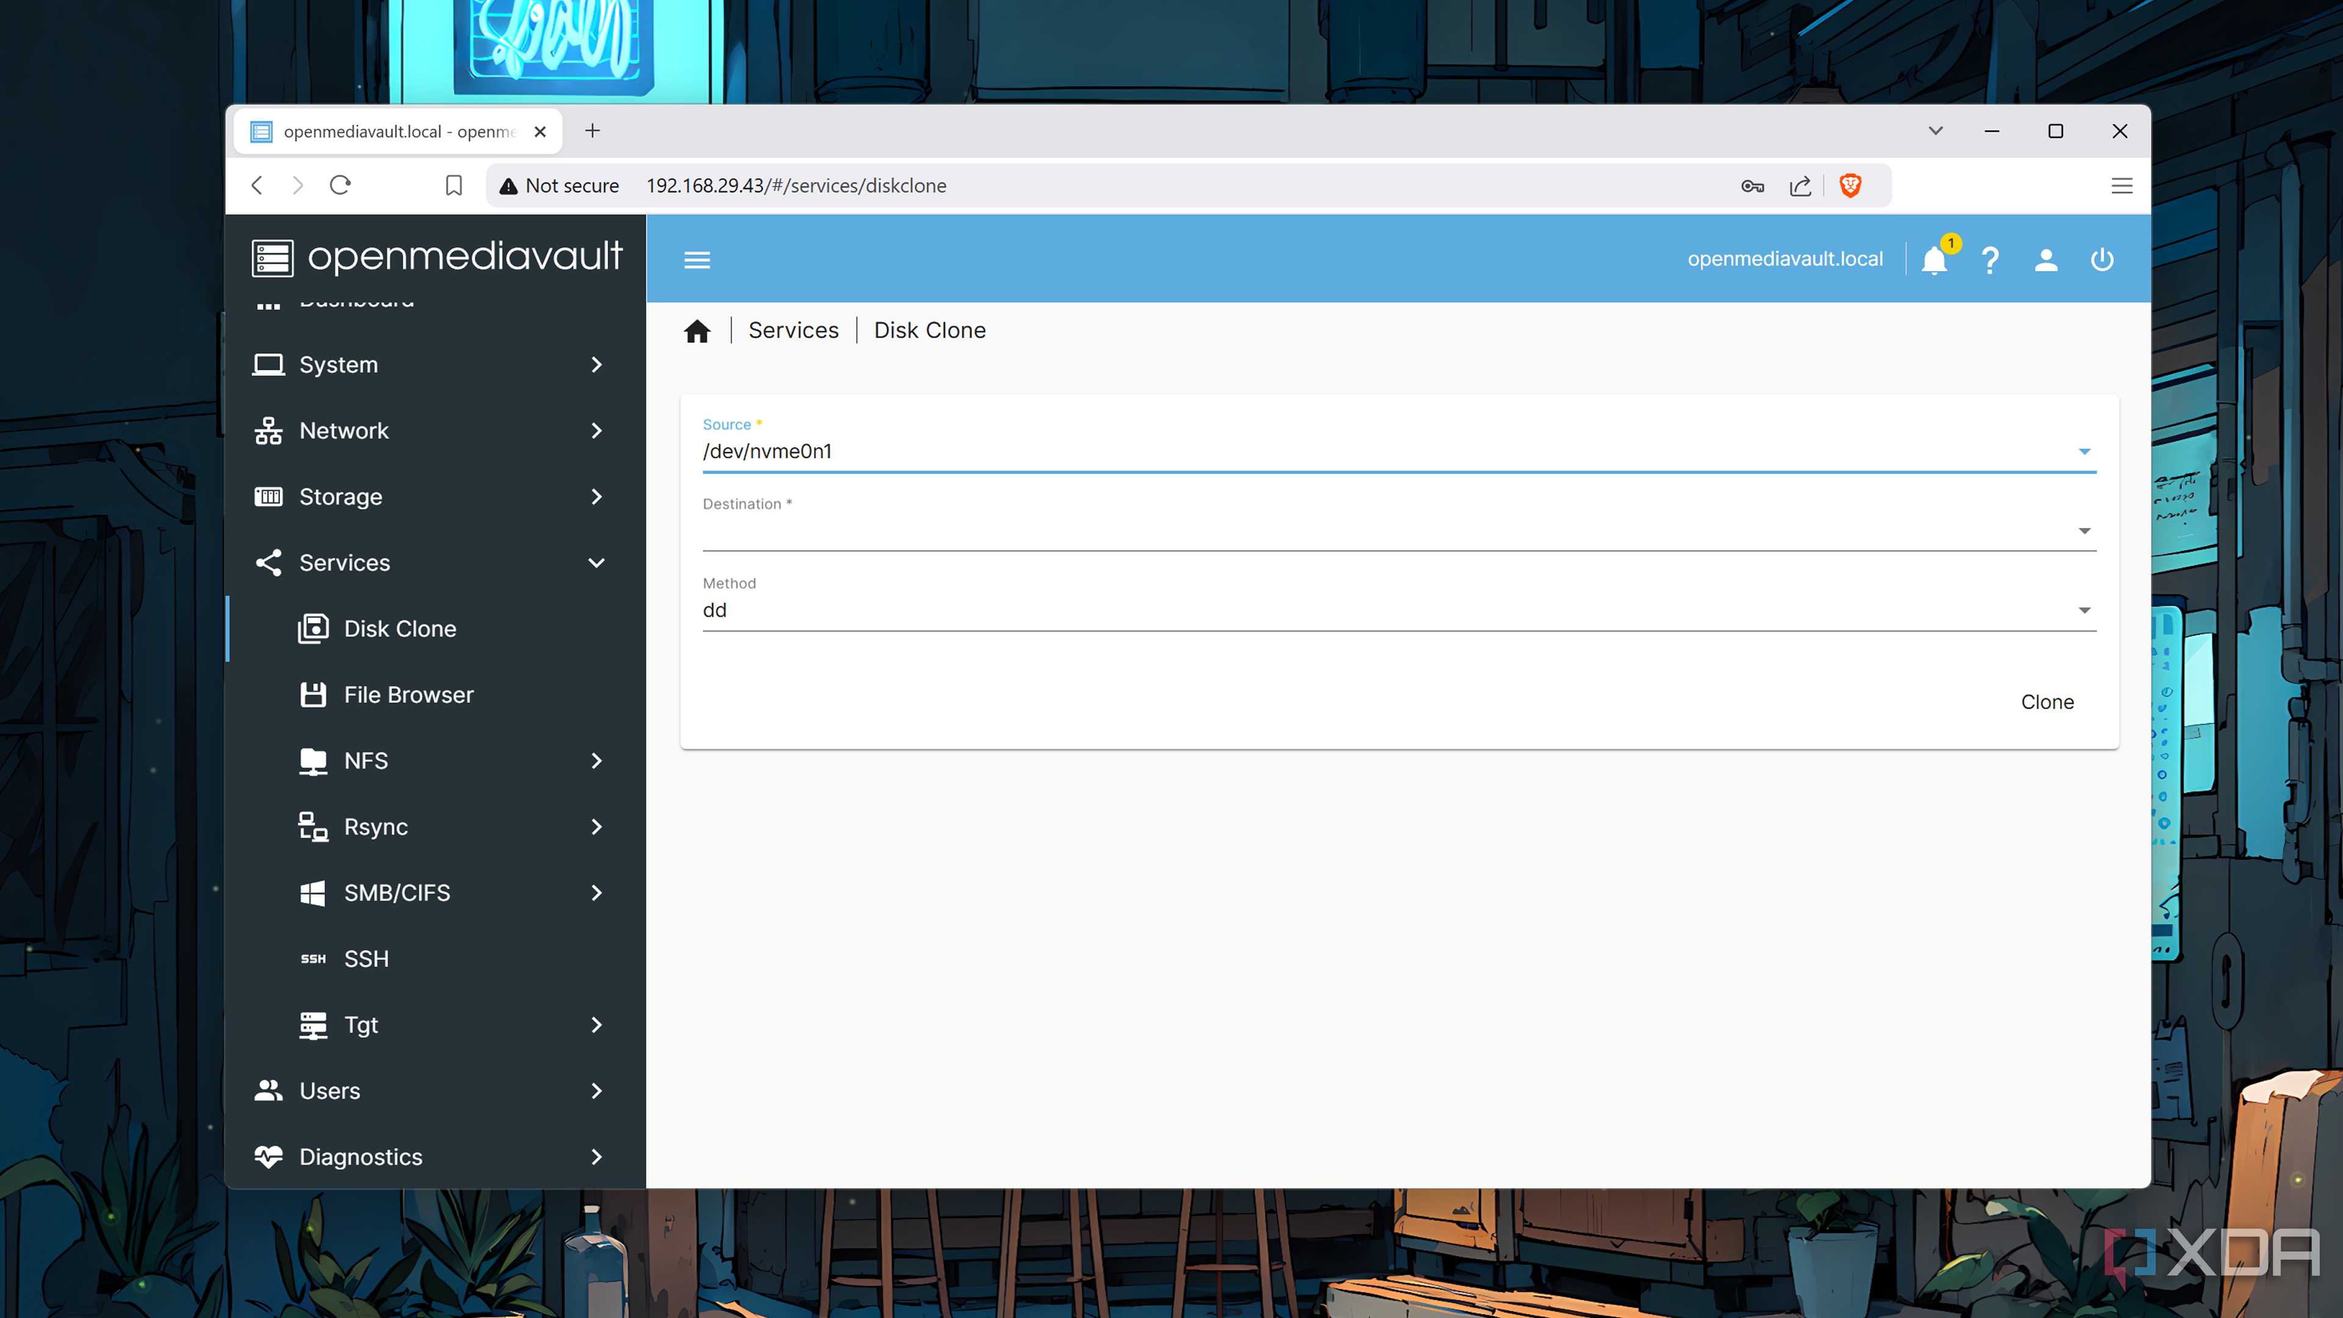Toggle the hamburger navigation menu in the blue header
Image resolution: width=2343 pixels, height=1318 pixels.
tap(697, 260)
